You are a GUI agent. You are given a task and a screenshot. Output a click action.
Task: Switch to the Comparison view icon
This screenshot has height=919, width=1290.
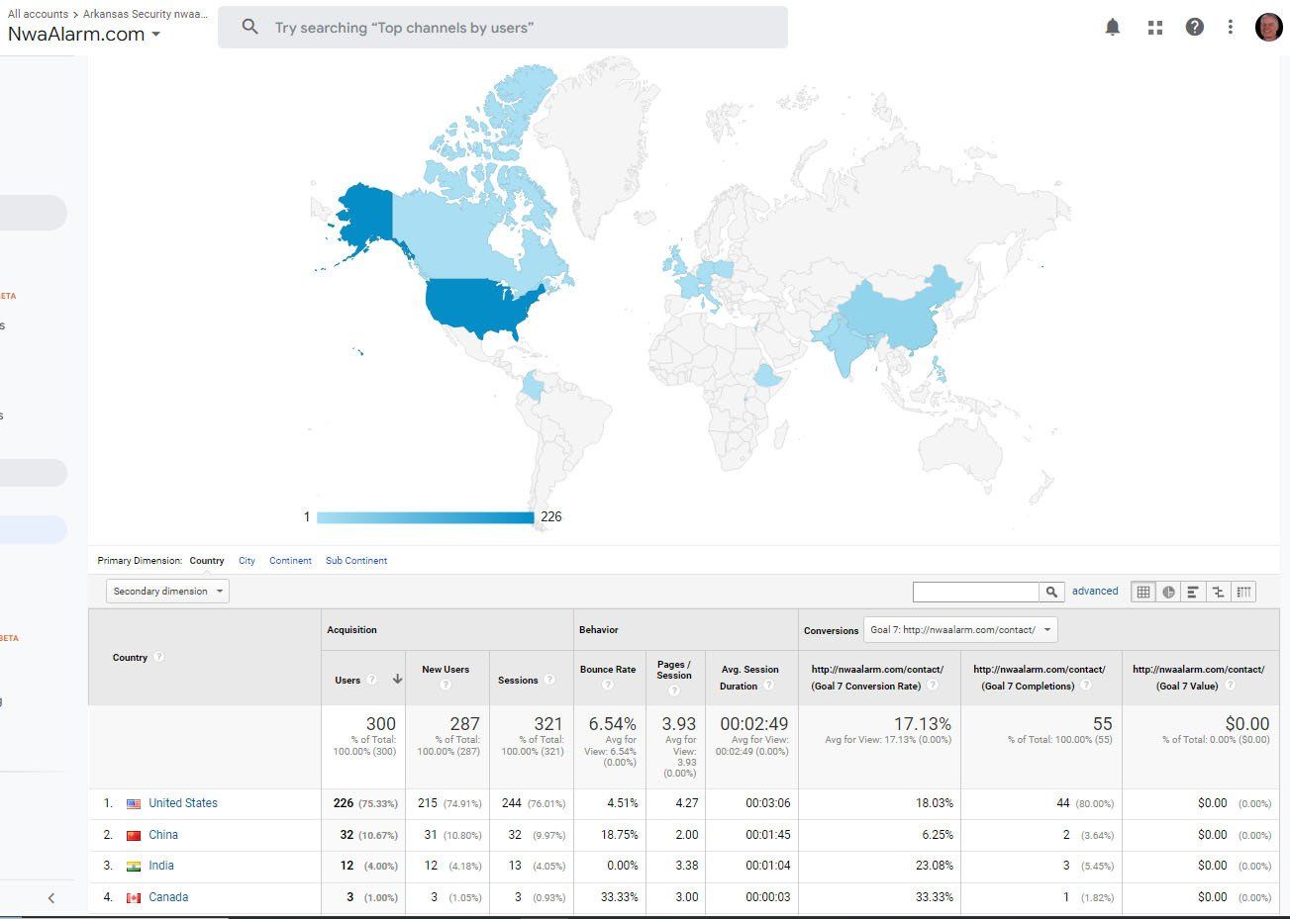click(x=1218, y=592)
